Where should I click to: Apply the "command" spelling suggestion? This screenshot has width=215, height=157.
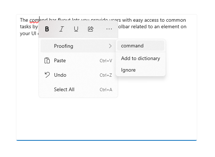141,46
